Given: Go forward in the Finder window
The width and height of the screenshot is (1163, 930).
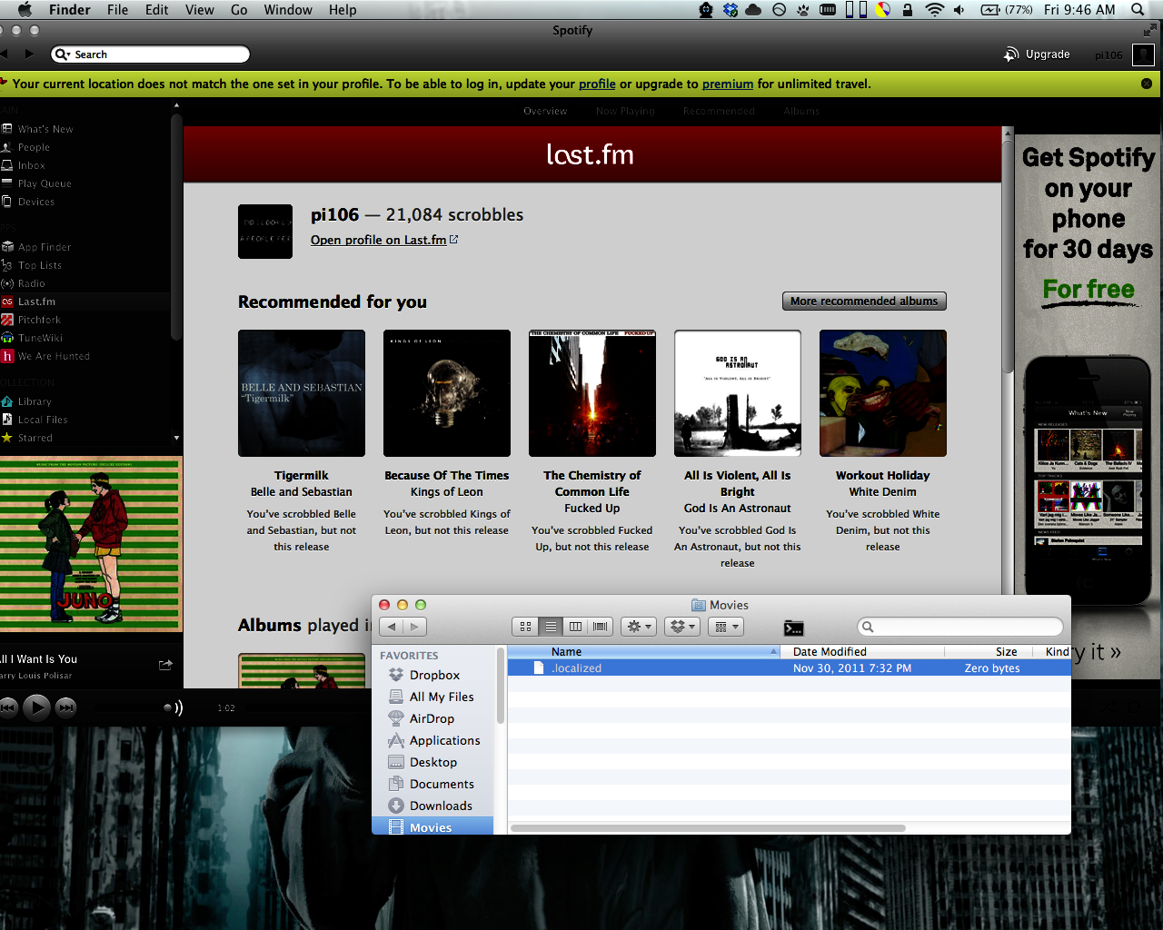Looking at the screenshot, I should (x=414, y=627).
